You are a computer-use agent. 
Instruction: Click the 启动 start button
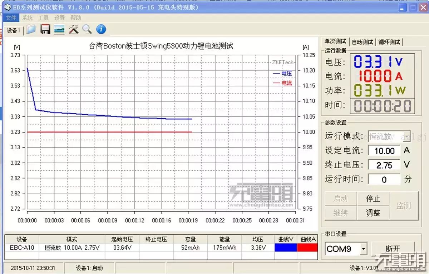coord(340,198)
